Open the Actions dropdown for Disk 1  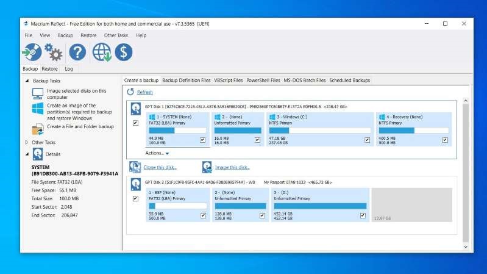[157, 153]
